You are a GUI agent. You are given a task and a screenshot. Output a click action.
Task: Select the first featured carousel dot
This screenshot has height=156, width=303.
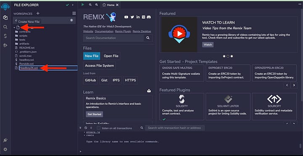[x=224, y=56]
